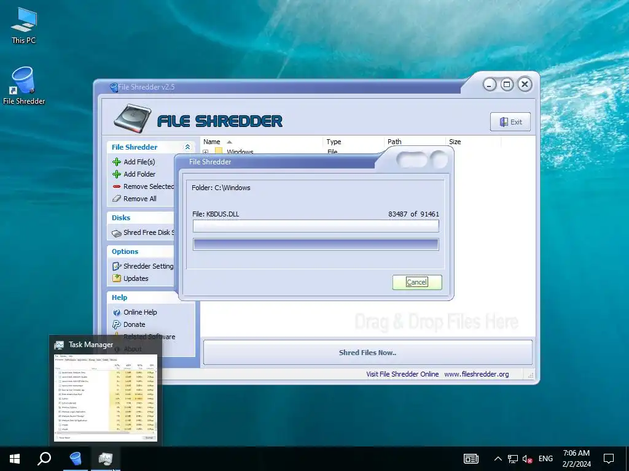The width and height of the screenshot is (629, 471).
Task: Open Updates option in sidebar
Action: tap(136, 278)
